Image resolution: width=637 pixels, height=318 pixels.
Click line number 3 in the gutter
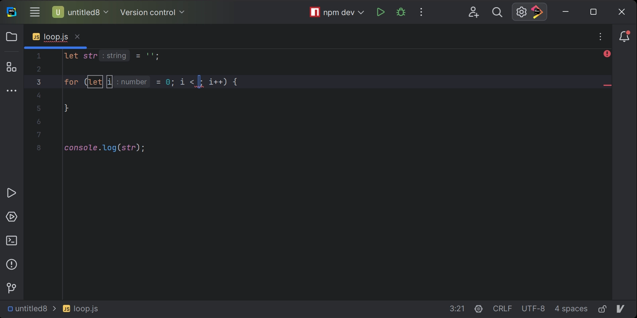pyautogui.click(x=39, y=82)
